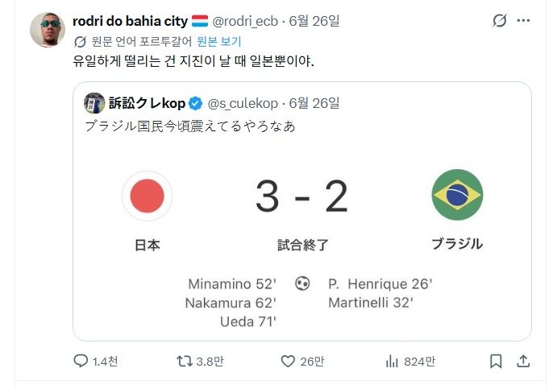The height and width of the screenshot is (389, 553).
Task: Click the Grok icon at top right
Action: 500,20
